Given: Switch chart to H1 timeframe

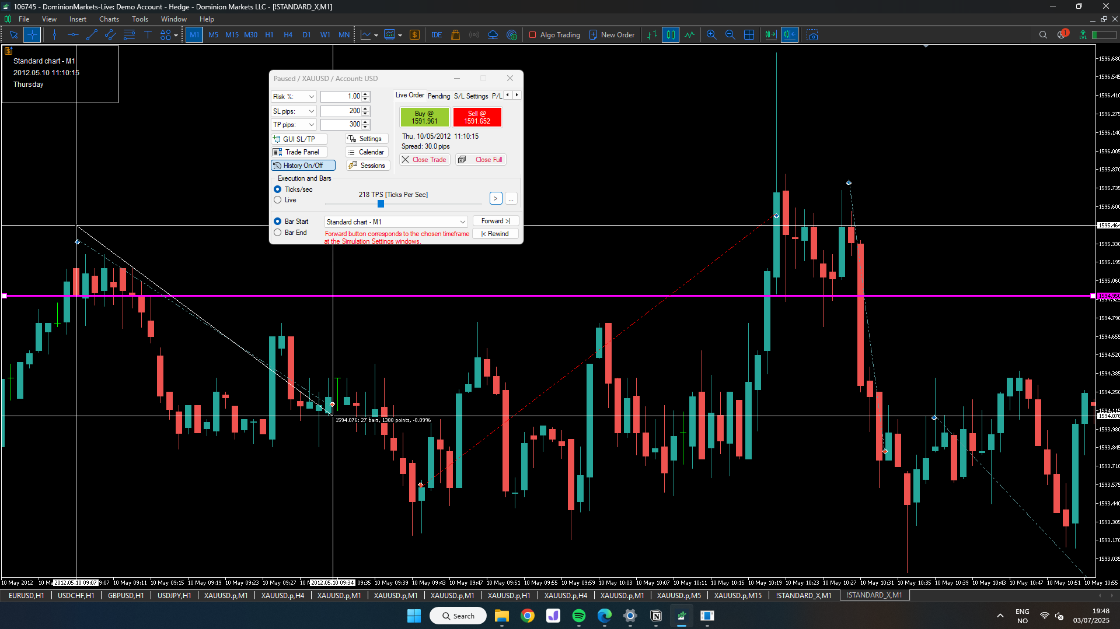Looking at the screenshot, I should [x=269, y=35].
